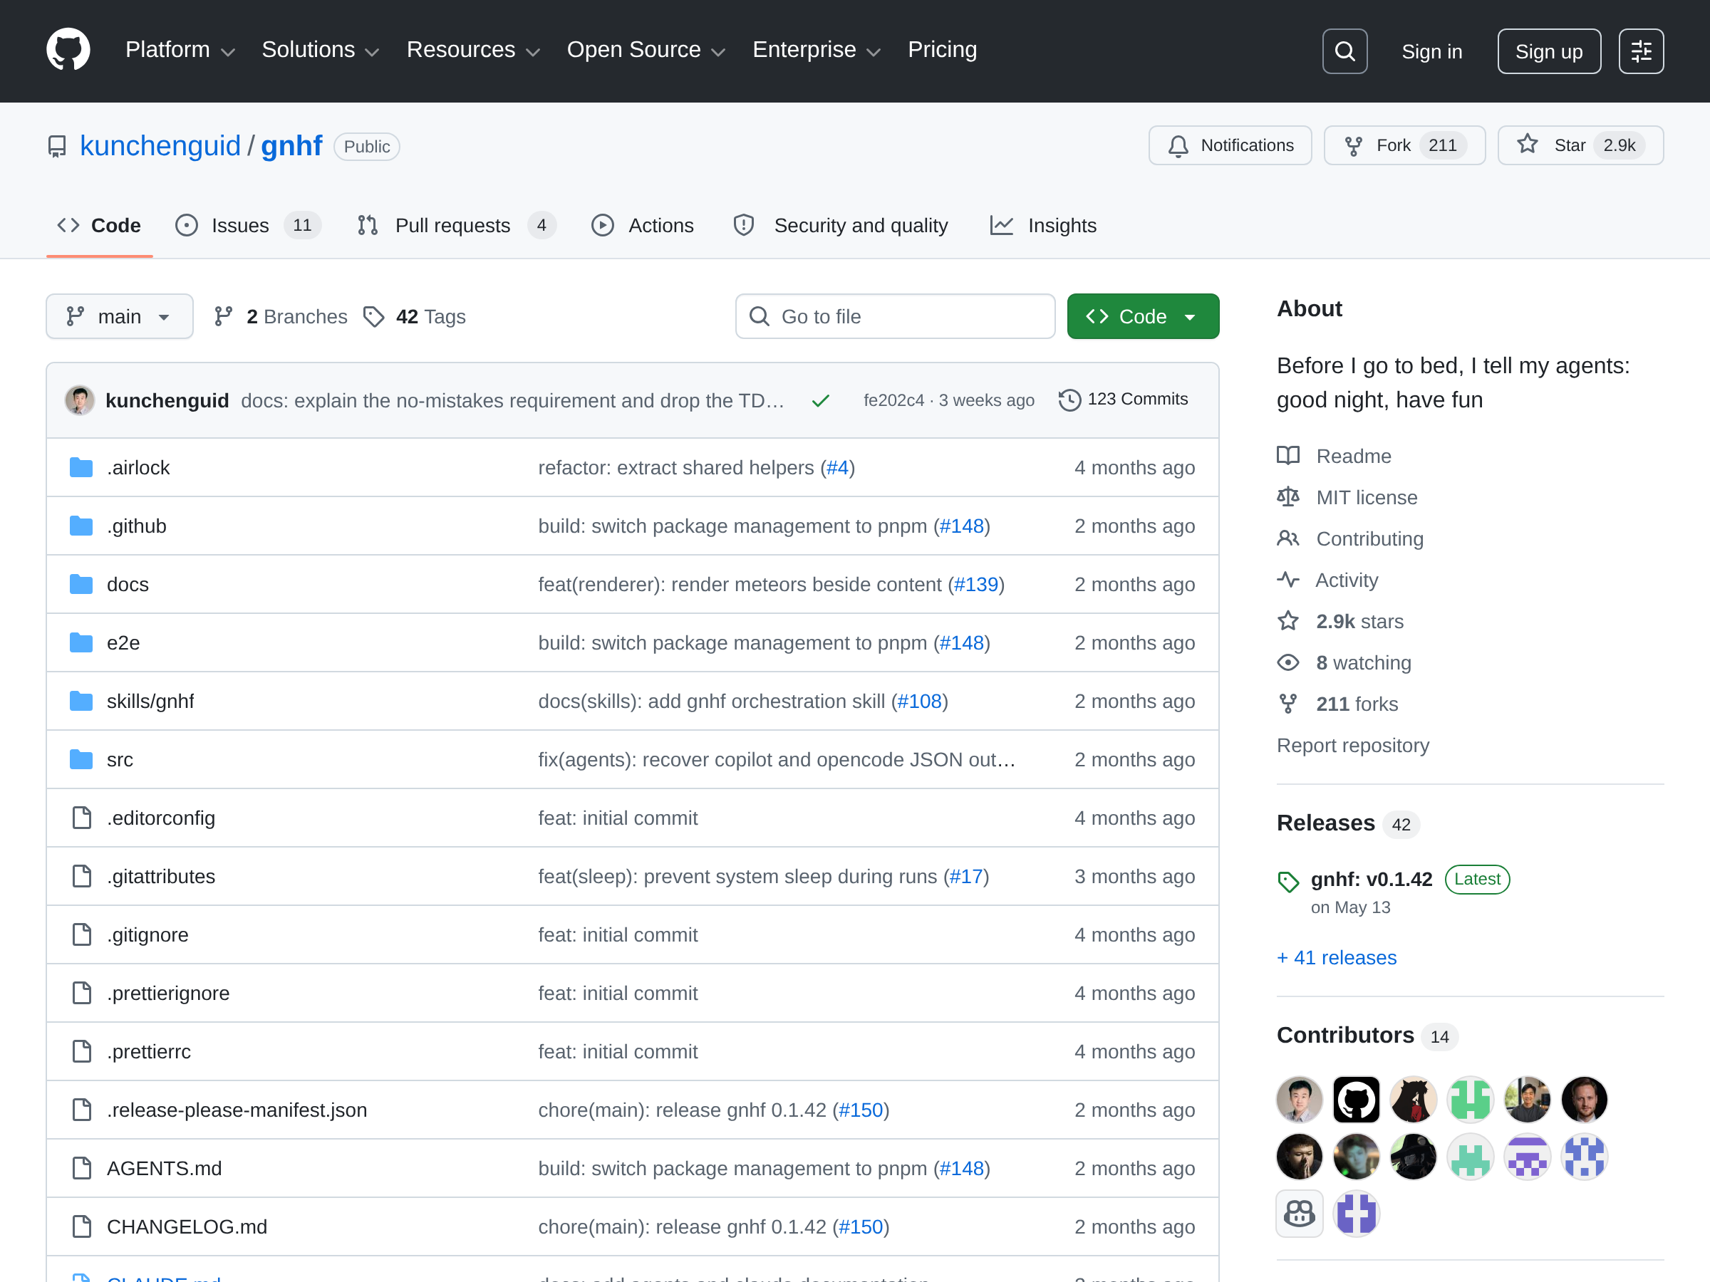View repository Activity pulse link
Viewport: 1710px width, 1282px height.
tap(1328, 580)
